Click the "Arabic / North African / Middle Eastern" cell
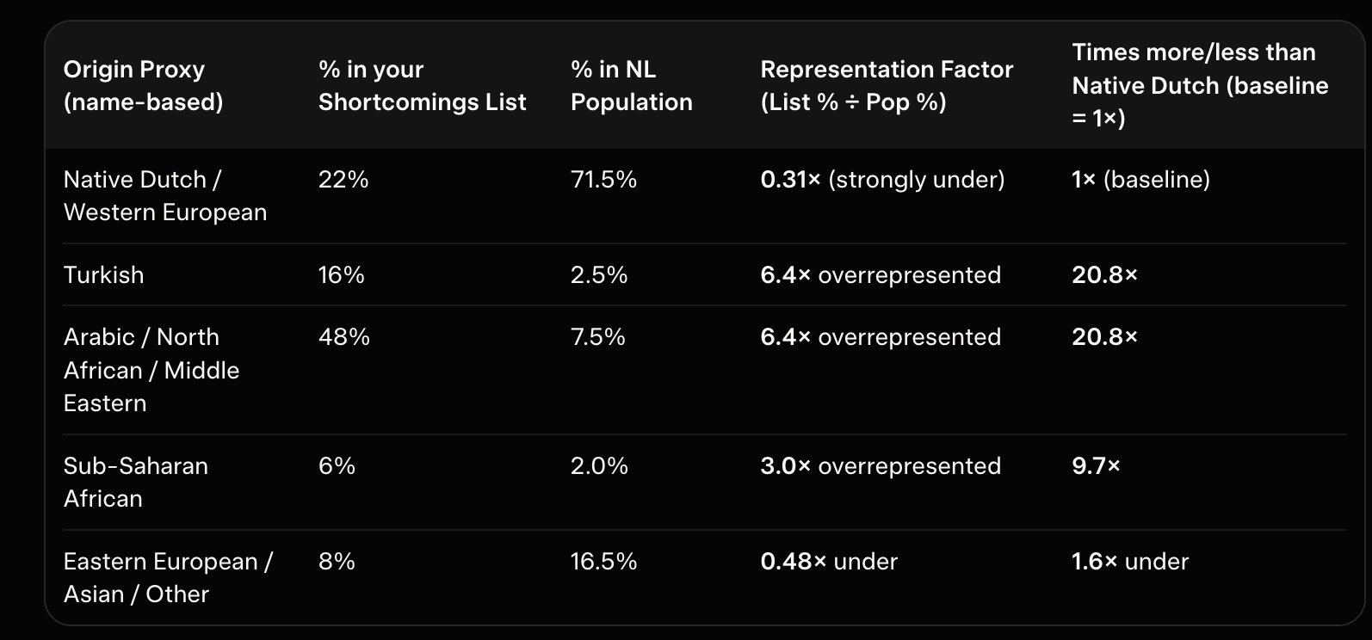Image resolution: width=1372 pixels, height=640 pixels. coord(151,370)
